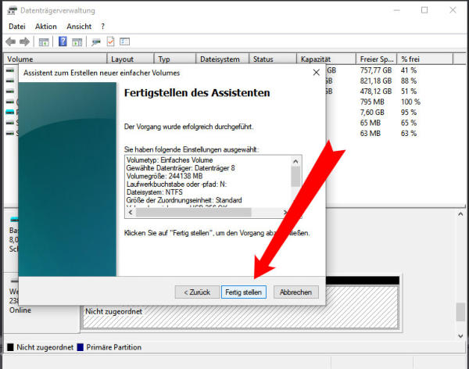469x369 pixels.
Task: Click the '795 MB' free space cell
Action: [372, 102]
